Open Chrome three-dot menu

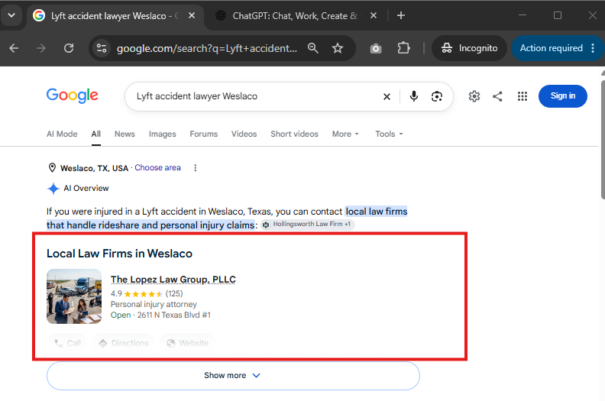593,48
